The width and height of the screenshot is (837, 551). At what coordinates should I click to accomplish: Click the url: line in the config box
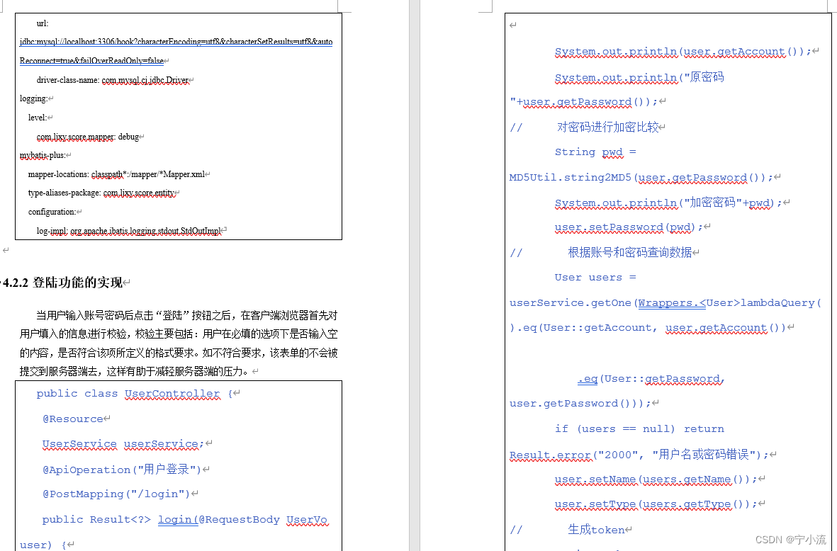[43, 23]
